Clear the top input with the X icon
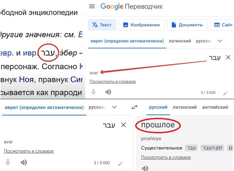Screen dimensions: 234x171 click(x=228, y=57)
